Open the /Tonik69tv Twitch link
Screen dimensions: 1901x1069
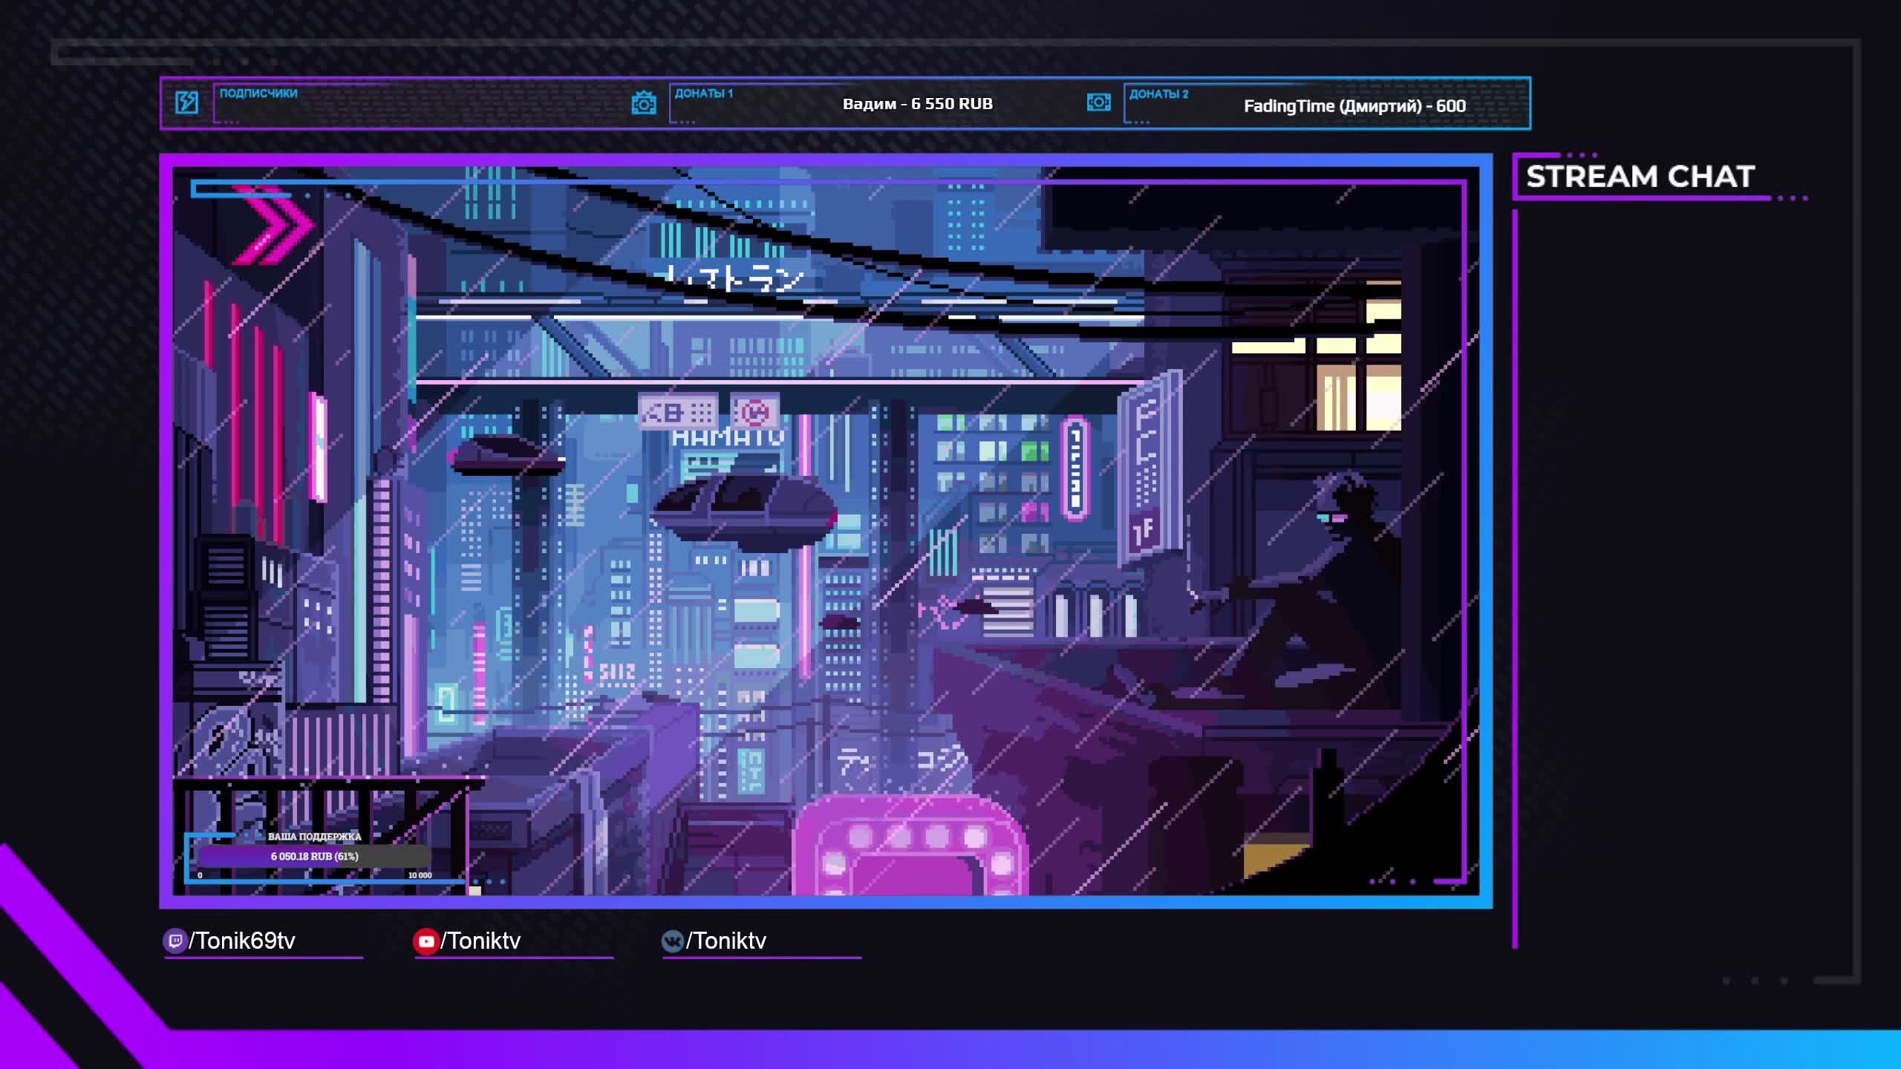pyautogui.click(x=242, y=941)
